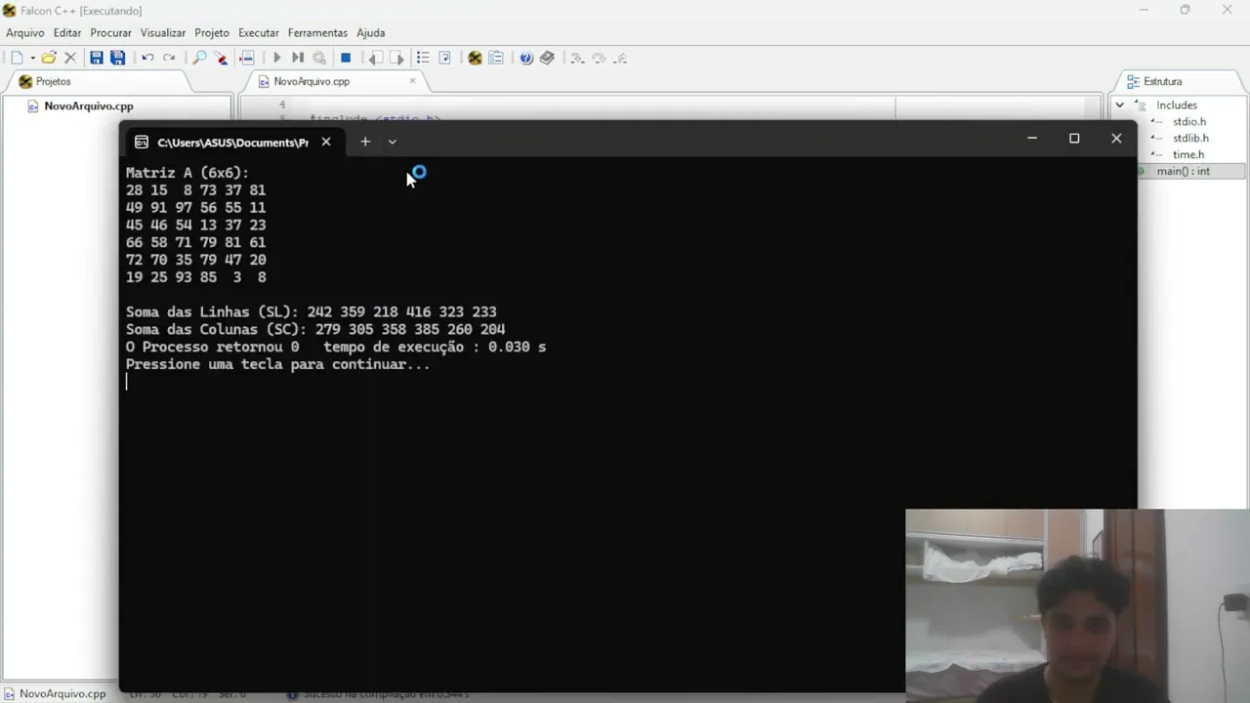Viewport: 1250px width, 703px height.
Task: Click the 'O Processo retornou 0' line
Action: [x=335, y=347]
